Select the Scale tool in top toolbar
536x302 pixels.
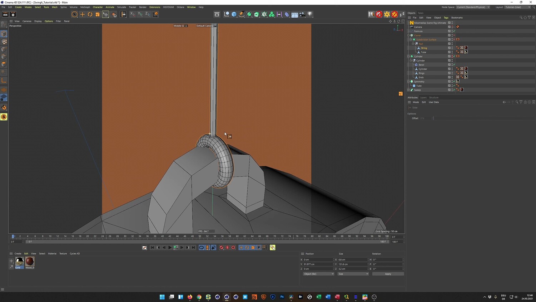[98, 14]
